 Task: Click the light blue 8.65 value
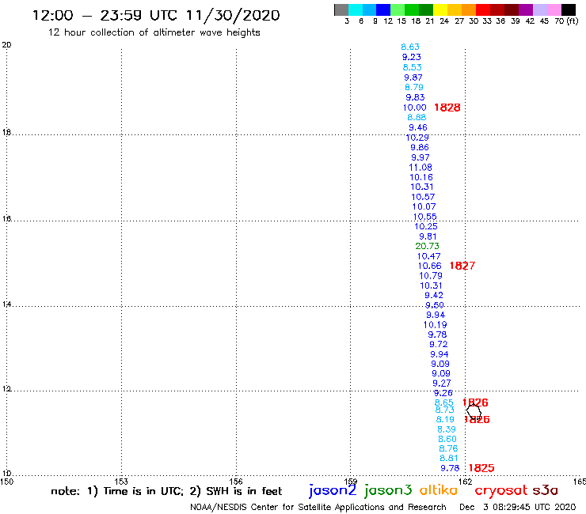[444, 403]
